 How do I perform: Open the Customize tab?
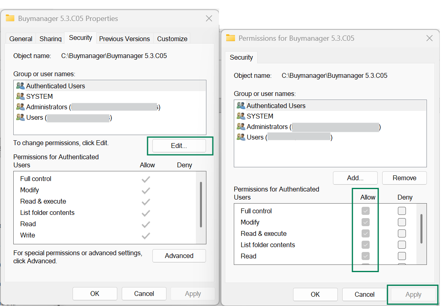tap(172, 39)
